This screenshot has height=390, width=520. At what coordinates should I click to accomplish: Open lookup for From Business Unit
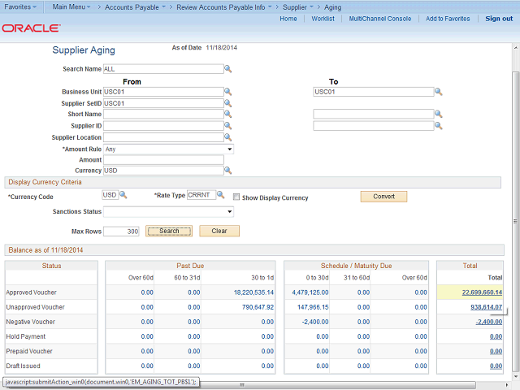click(228, 92)
